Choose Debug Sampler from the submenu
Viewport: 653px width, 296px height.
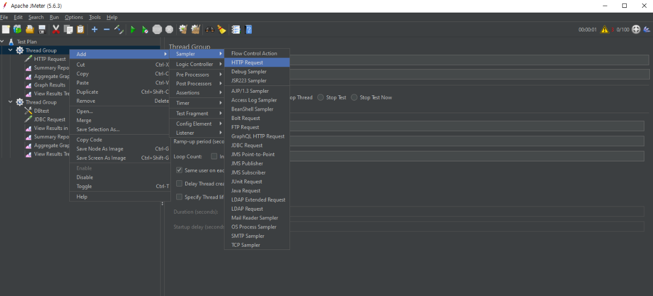point(257,71)
